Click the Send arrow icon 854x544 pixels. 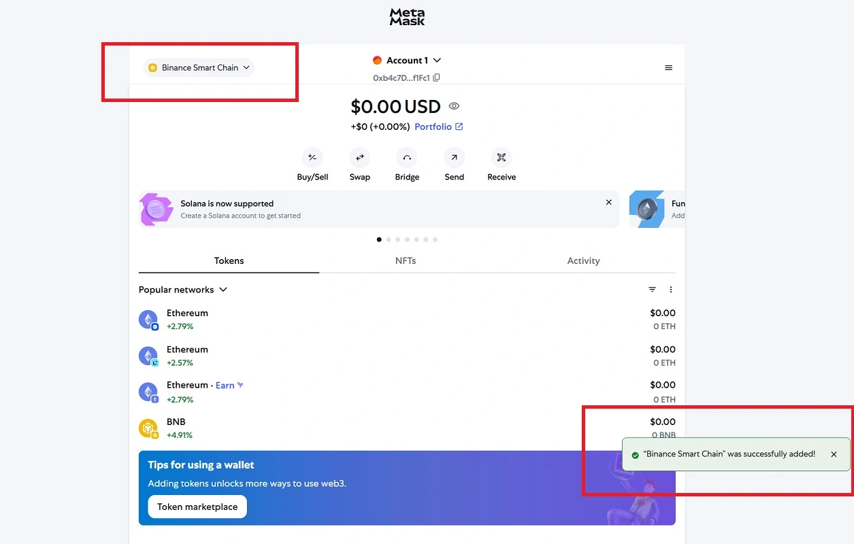[454, 157]
